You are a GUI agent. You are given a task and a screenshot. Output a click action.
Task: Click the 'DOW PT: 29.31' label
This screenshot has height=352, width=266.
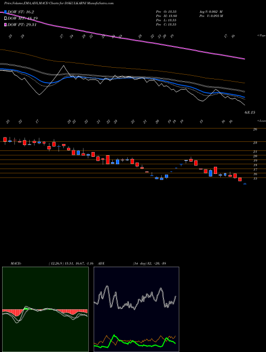[22, 25]
